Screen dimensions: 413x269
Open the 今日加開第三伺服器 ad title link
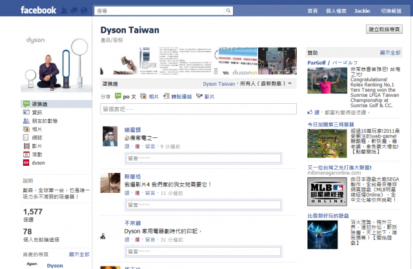(330, 125)
